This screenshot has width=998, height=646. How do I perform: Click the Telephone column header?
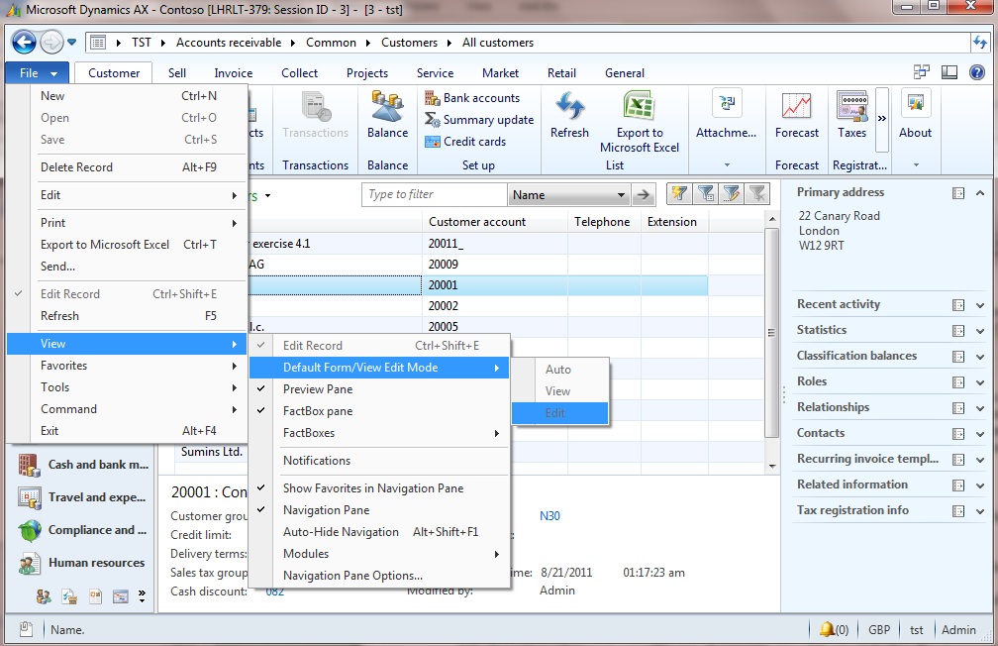(604, 222)
